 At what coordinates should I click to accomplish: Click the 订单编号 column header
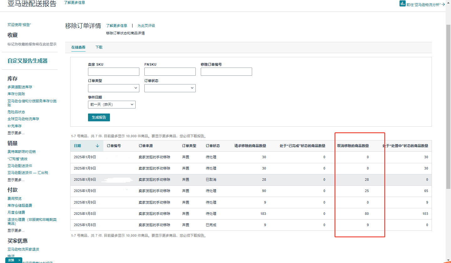tap(114, 146)
